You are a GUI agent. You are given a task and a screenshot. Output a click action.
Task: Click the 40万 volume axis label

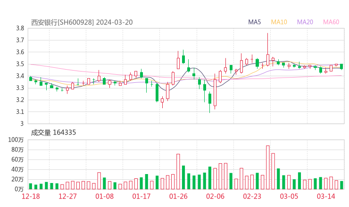(x=17, y=169)
